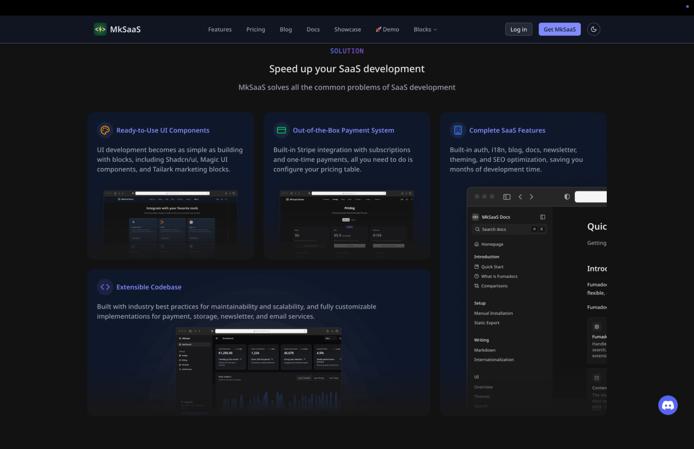Select Internationalization in docs sidebar
Image resolution: width=694 pixels, height=449 pixels.
pos(494,360)
